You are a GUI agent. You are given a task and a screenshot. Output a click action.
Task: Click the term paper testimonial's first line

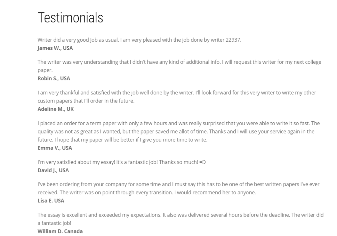[x=179, y=124]
